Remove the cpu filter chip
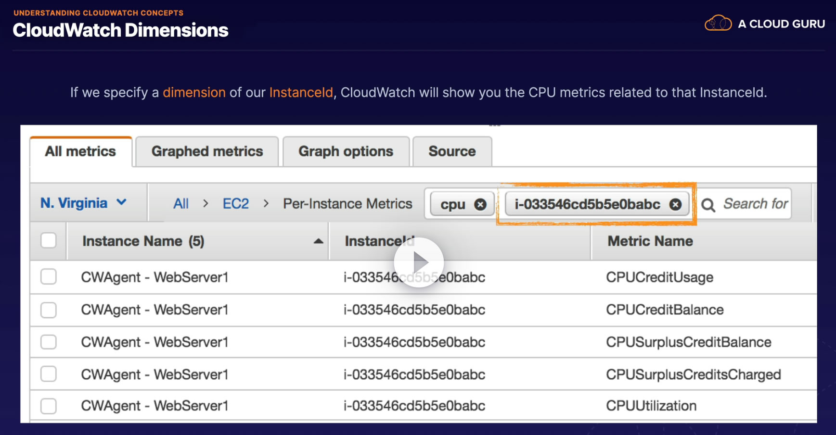This screenshot has height=435, width=836. click(480, 204)
